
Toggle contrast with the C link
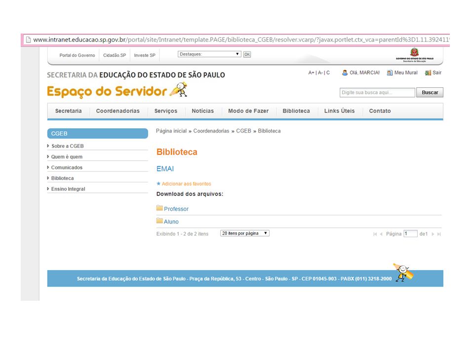click(x=328, y=73)
